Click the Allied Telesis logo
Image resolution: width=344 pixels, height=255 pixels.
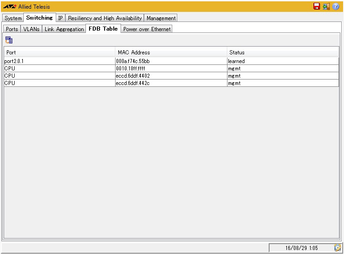point(10,7)
